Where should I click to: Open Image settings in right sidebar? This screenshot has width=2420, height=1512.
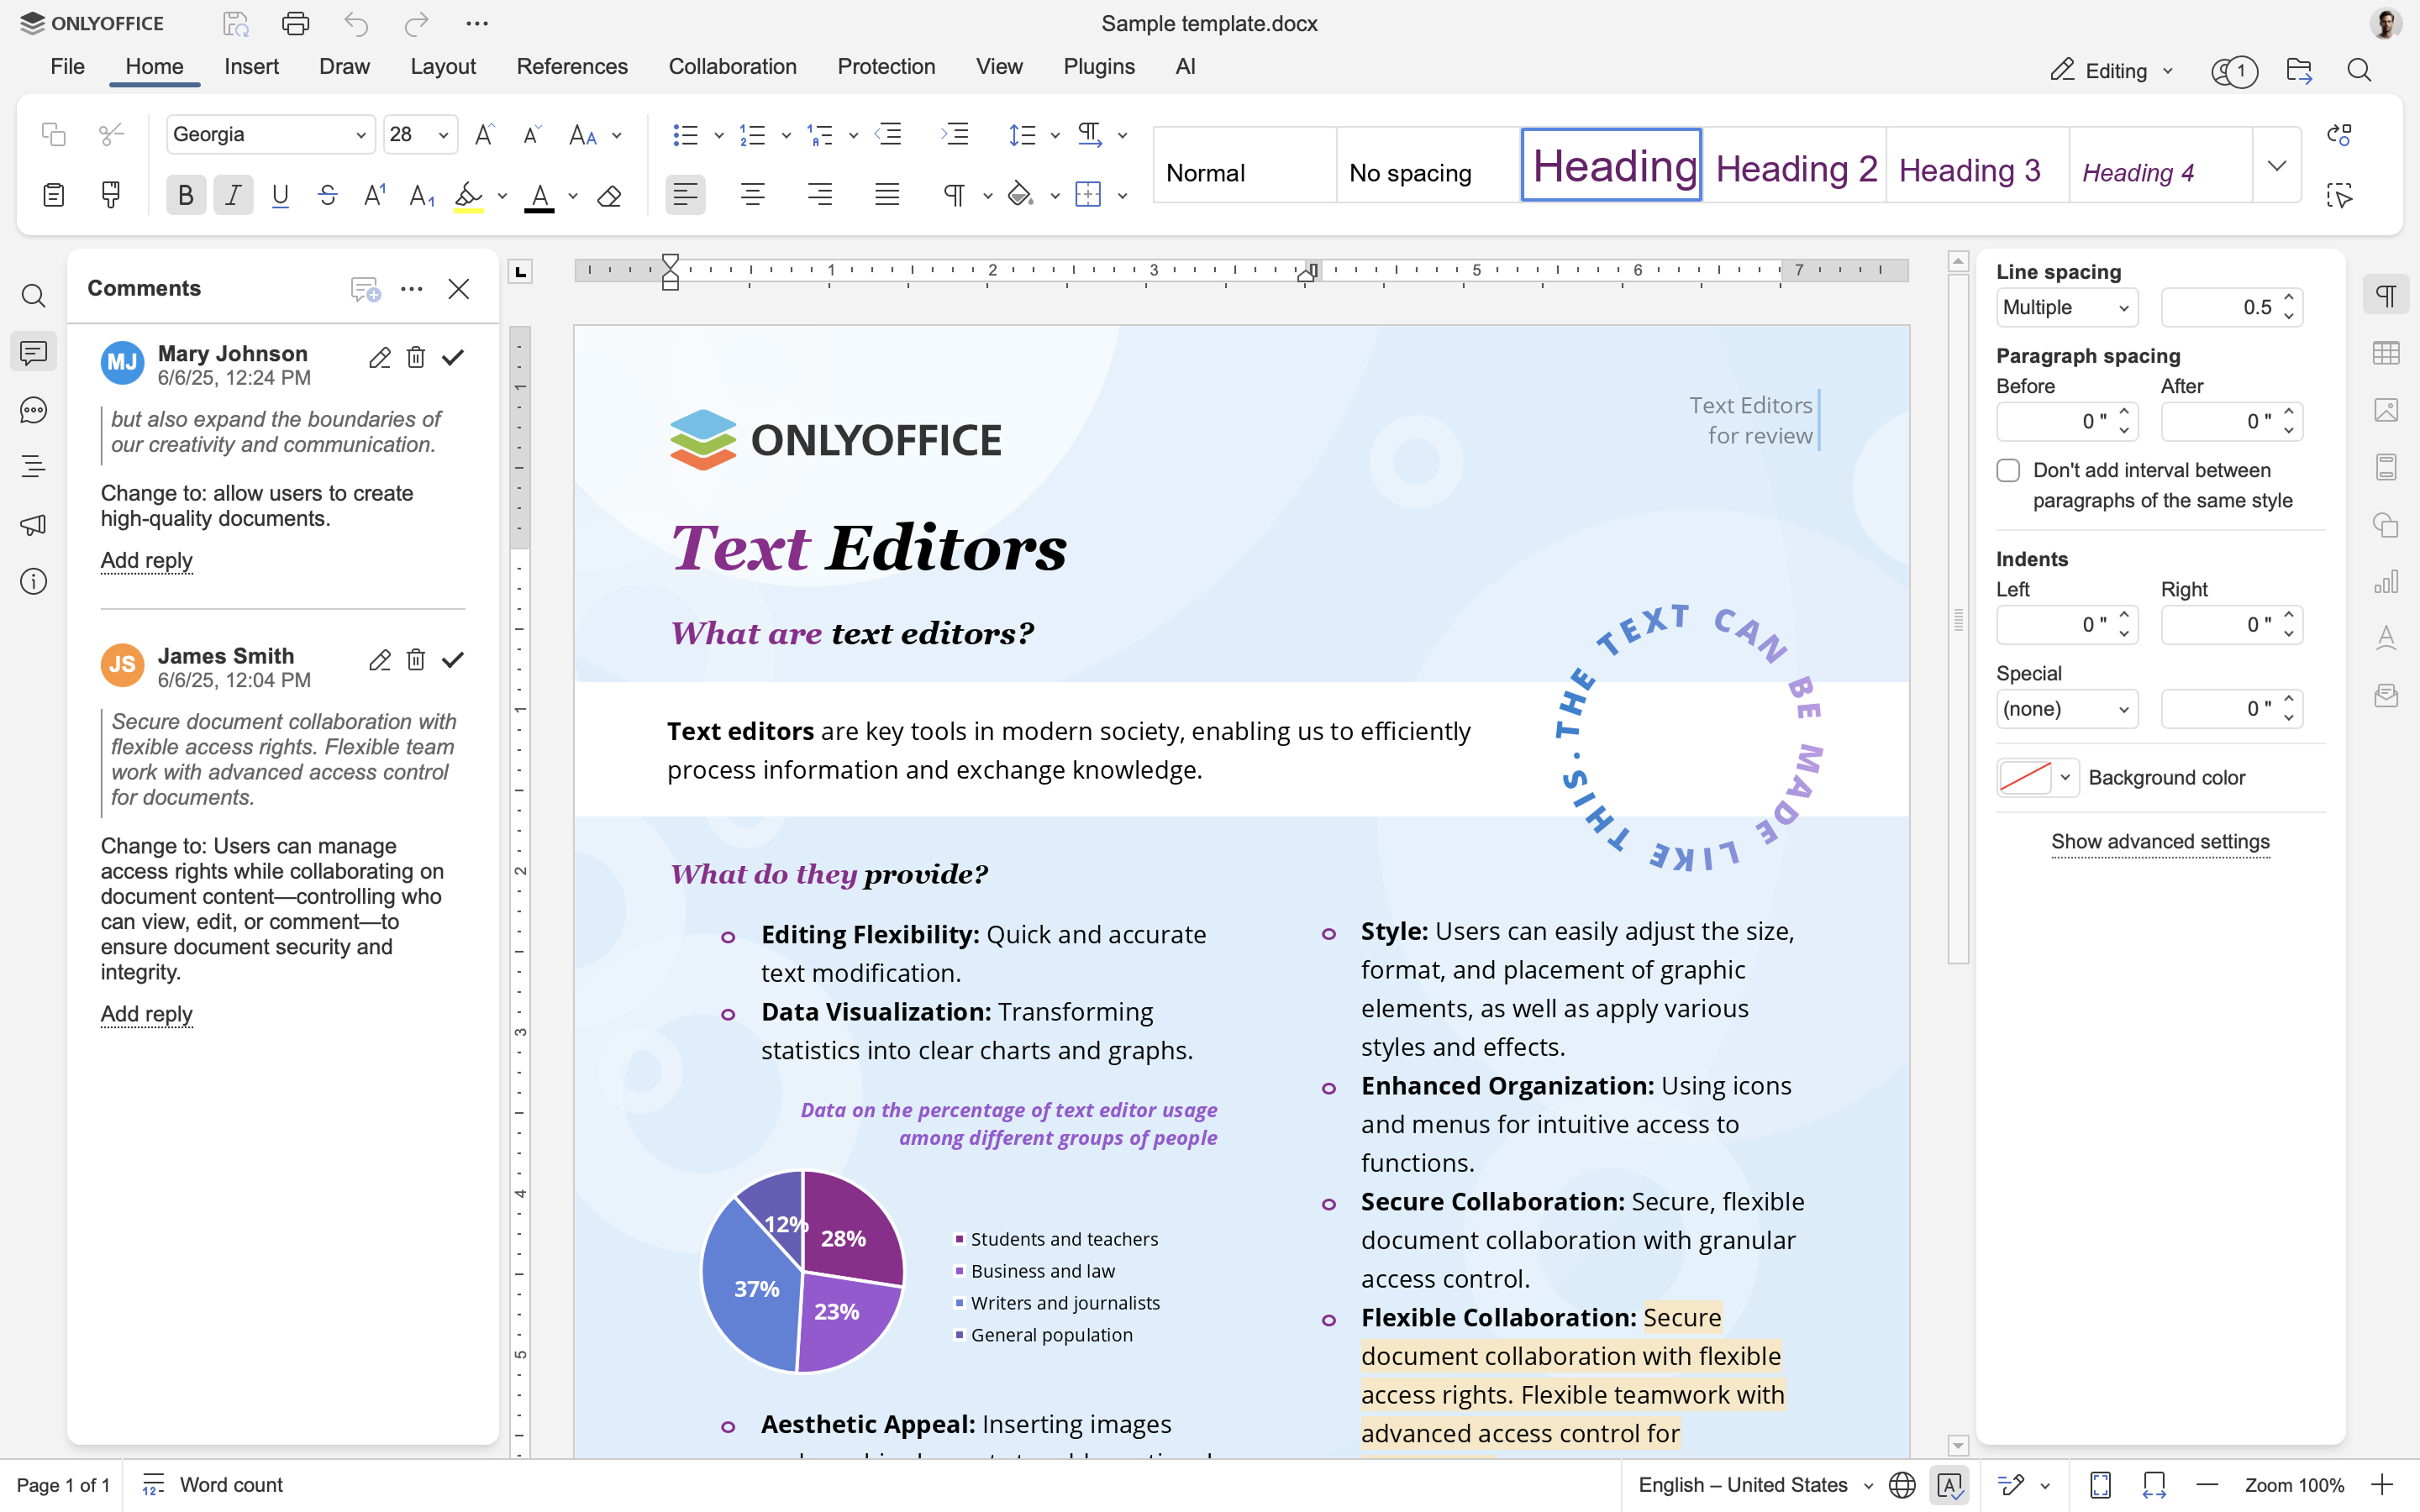[2386, 410]
